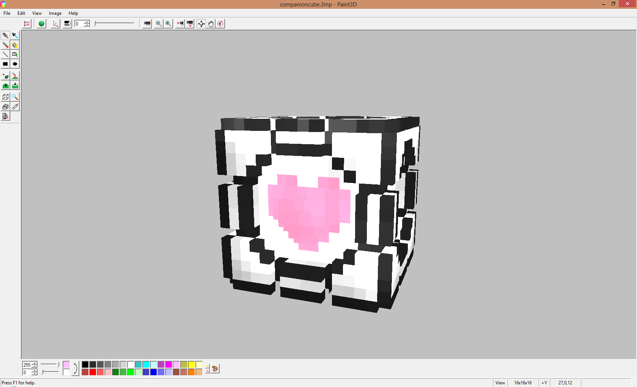Open the color palette editor
Viewport: 637px width, 387px height.
tap(214, 368)
